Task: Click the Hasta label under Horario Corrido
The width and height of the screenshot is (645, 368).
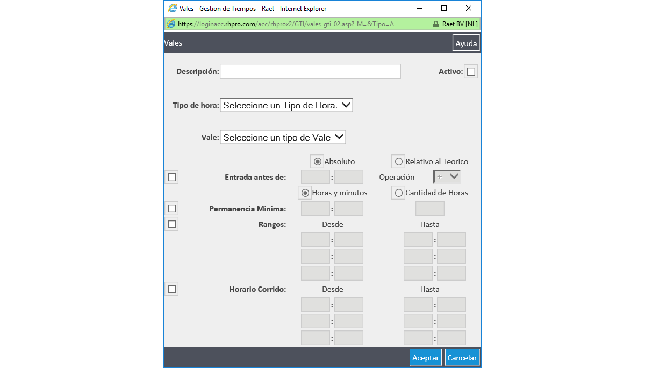Action: [x=430, y=289]
